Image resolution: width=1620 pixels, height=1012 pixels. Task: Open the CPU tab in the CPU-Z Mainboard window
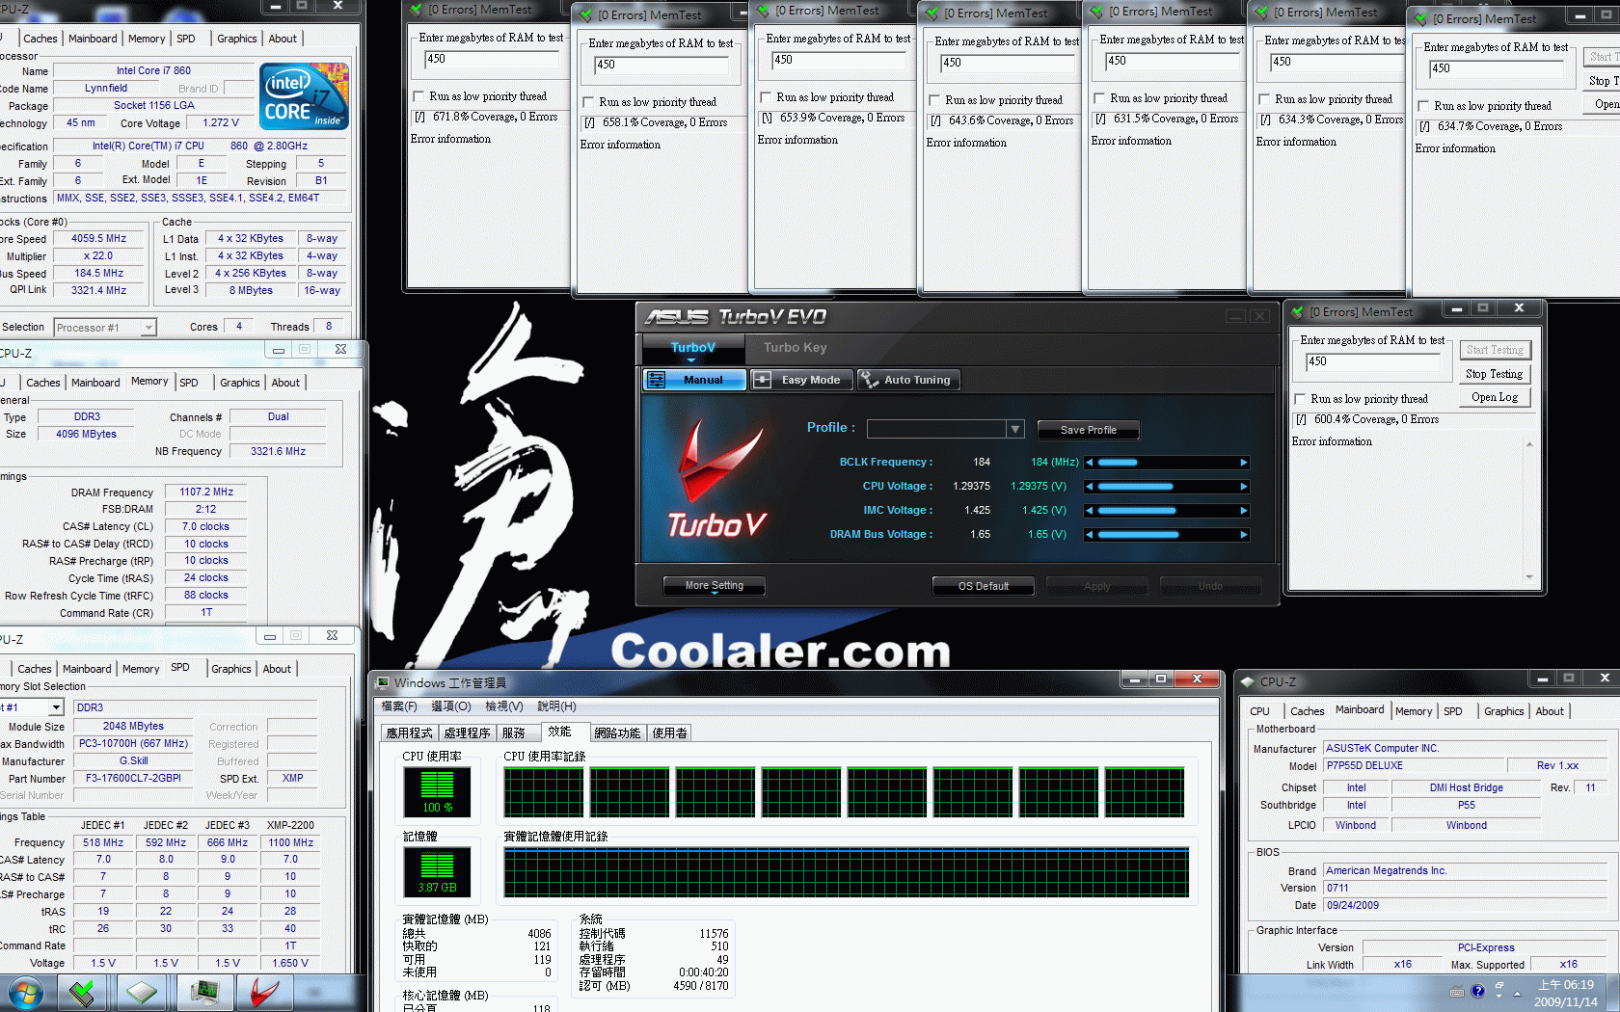1259,711
